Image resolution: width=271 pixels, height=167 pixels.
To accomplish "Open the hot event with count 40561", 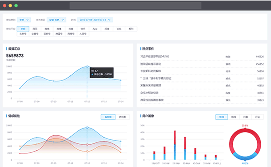I will click(x=202, y=93).
